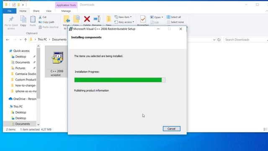Click the installation progress bar
The width and height of the screenshot is (268, 151).
(120, 80)
